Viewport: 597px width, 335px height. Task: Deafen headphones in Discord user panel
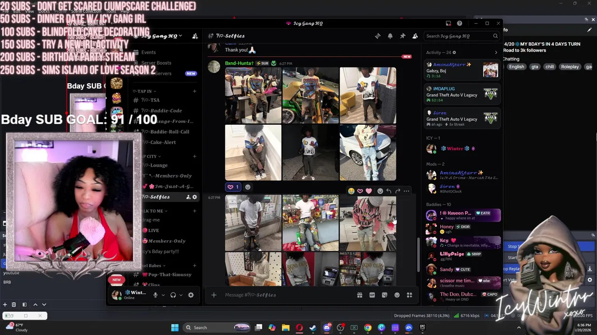[173, 295]
